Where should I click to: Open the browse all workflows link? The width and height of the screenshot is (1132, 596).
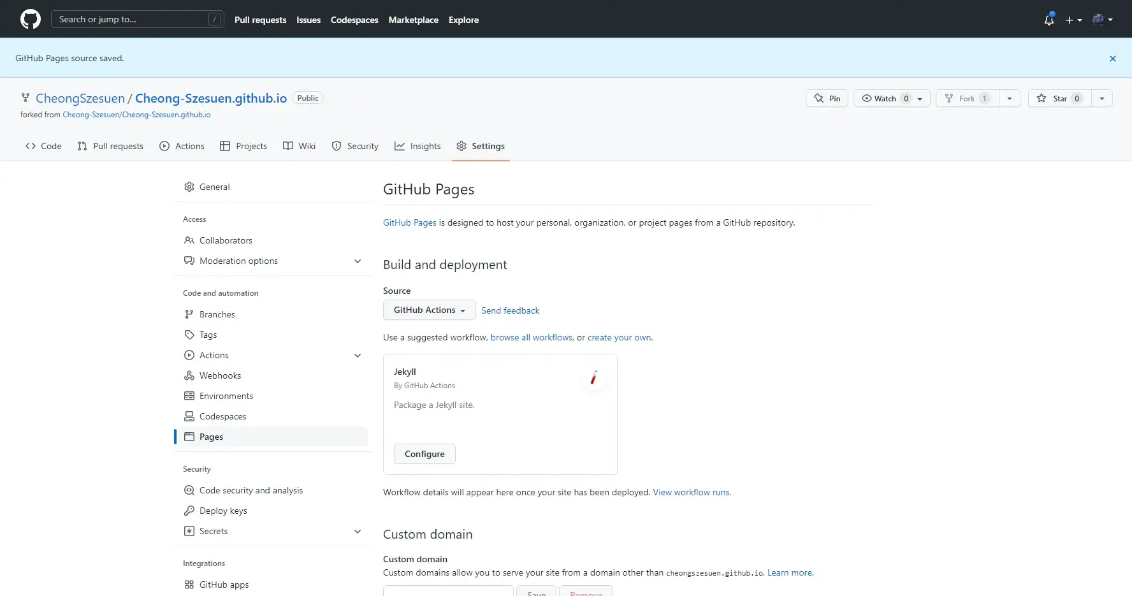[x=531, y=337]
